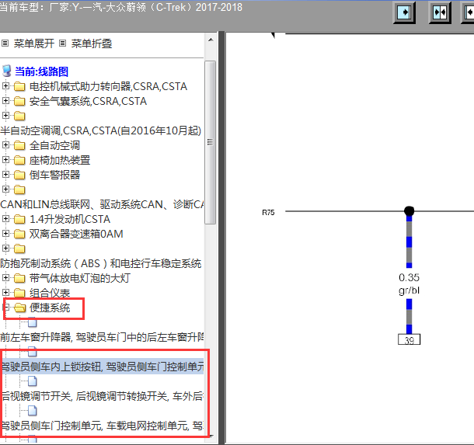Click the inward-arrows split panel toolbar button

[x=440, y=12]
